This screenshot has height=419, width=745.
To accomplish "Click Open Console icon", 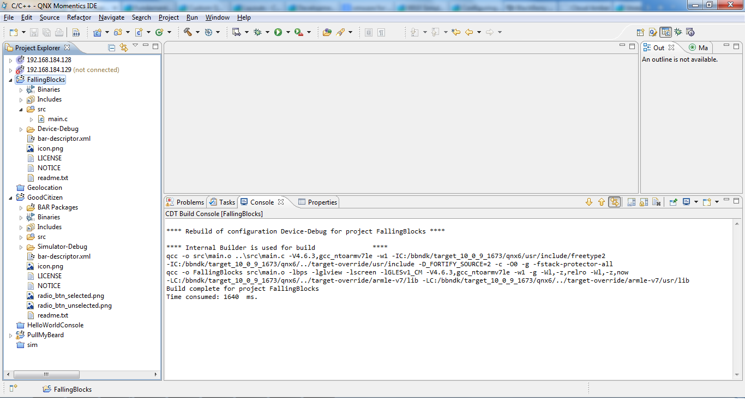I will click(707, 202).
